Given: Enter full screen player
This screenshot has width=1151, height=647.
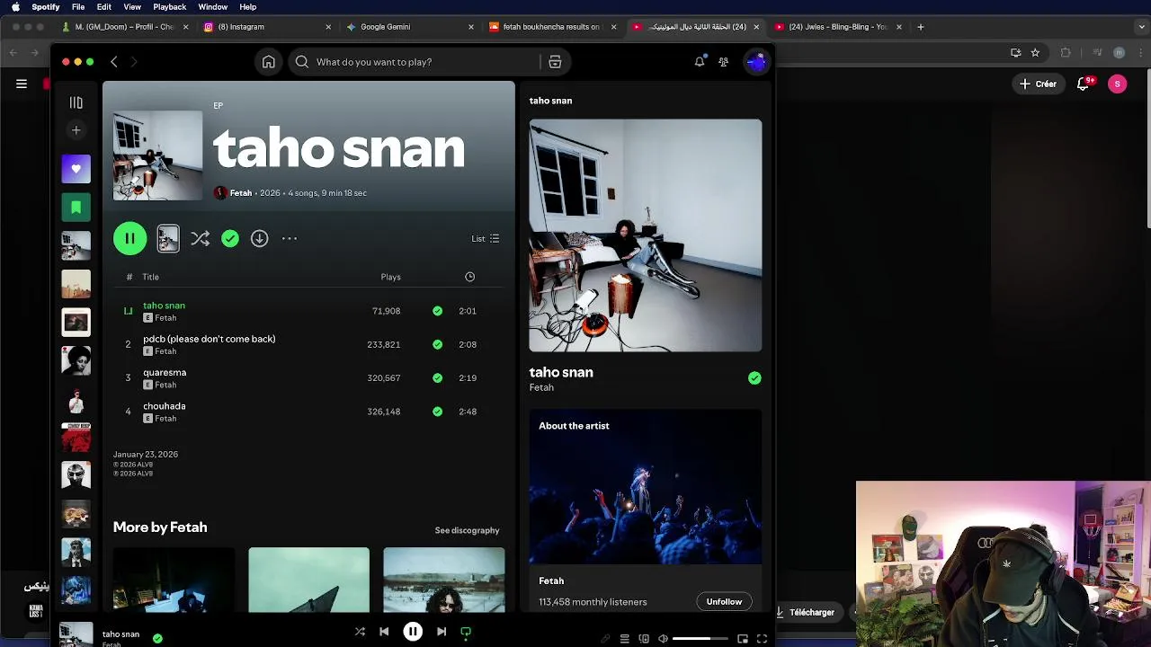Looking at the screenshot, I should [762, 639].
